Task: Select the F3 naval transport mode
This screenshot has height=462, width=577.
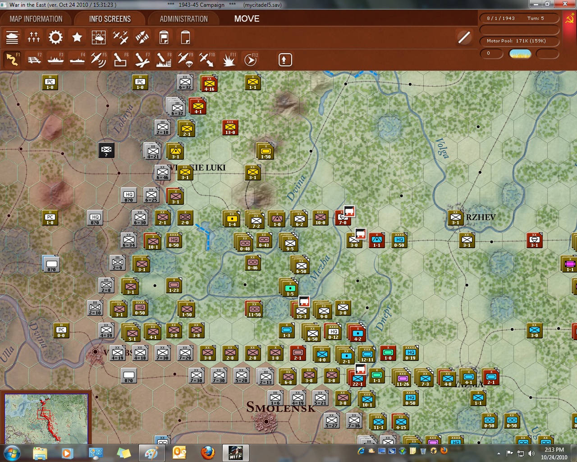Action: [55, 60]
